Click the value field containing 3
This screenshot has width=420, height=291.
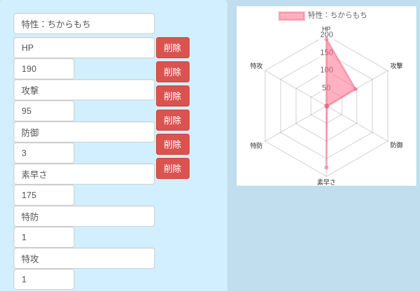click(x=44, y=153)
